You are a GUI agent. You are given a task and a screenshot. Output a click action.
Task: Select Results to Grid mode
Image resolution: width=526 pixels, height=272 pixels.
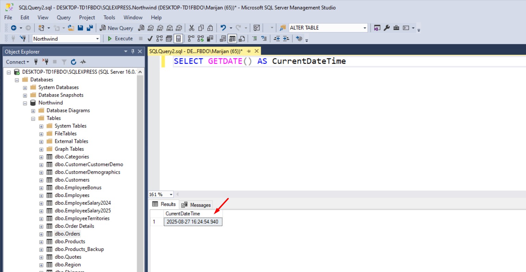(x=232, y=39)
